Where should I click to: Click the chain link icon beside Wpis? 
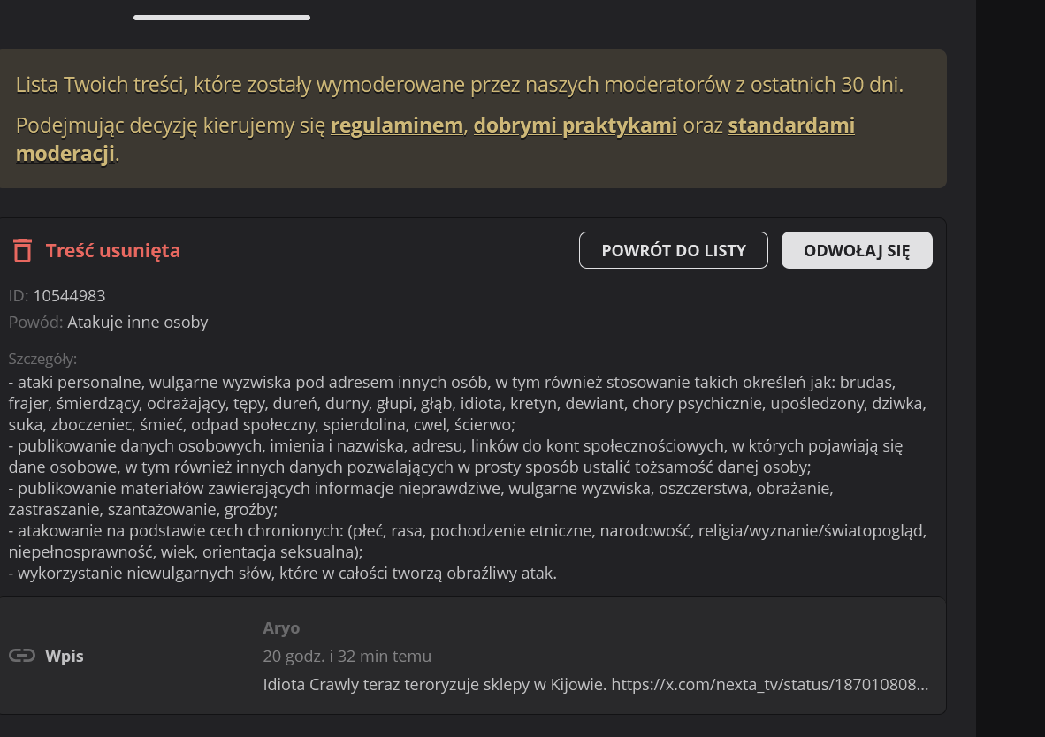pos(22,656)
